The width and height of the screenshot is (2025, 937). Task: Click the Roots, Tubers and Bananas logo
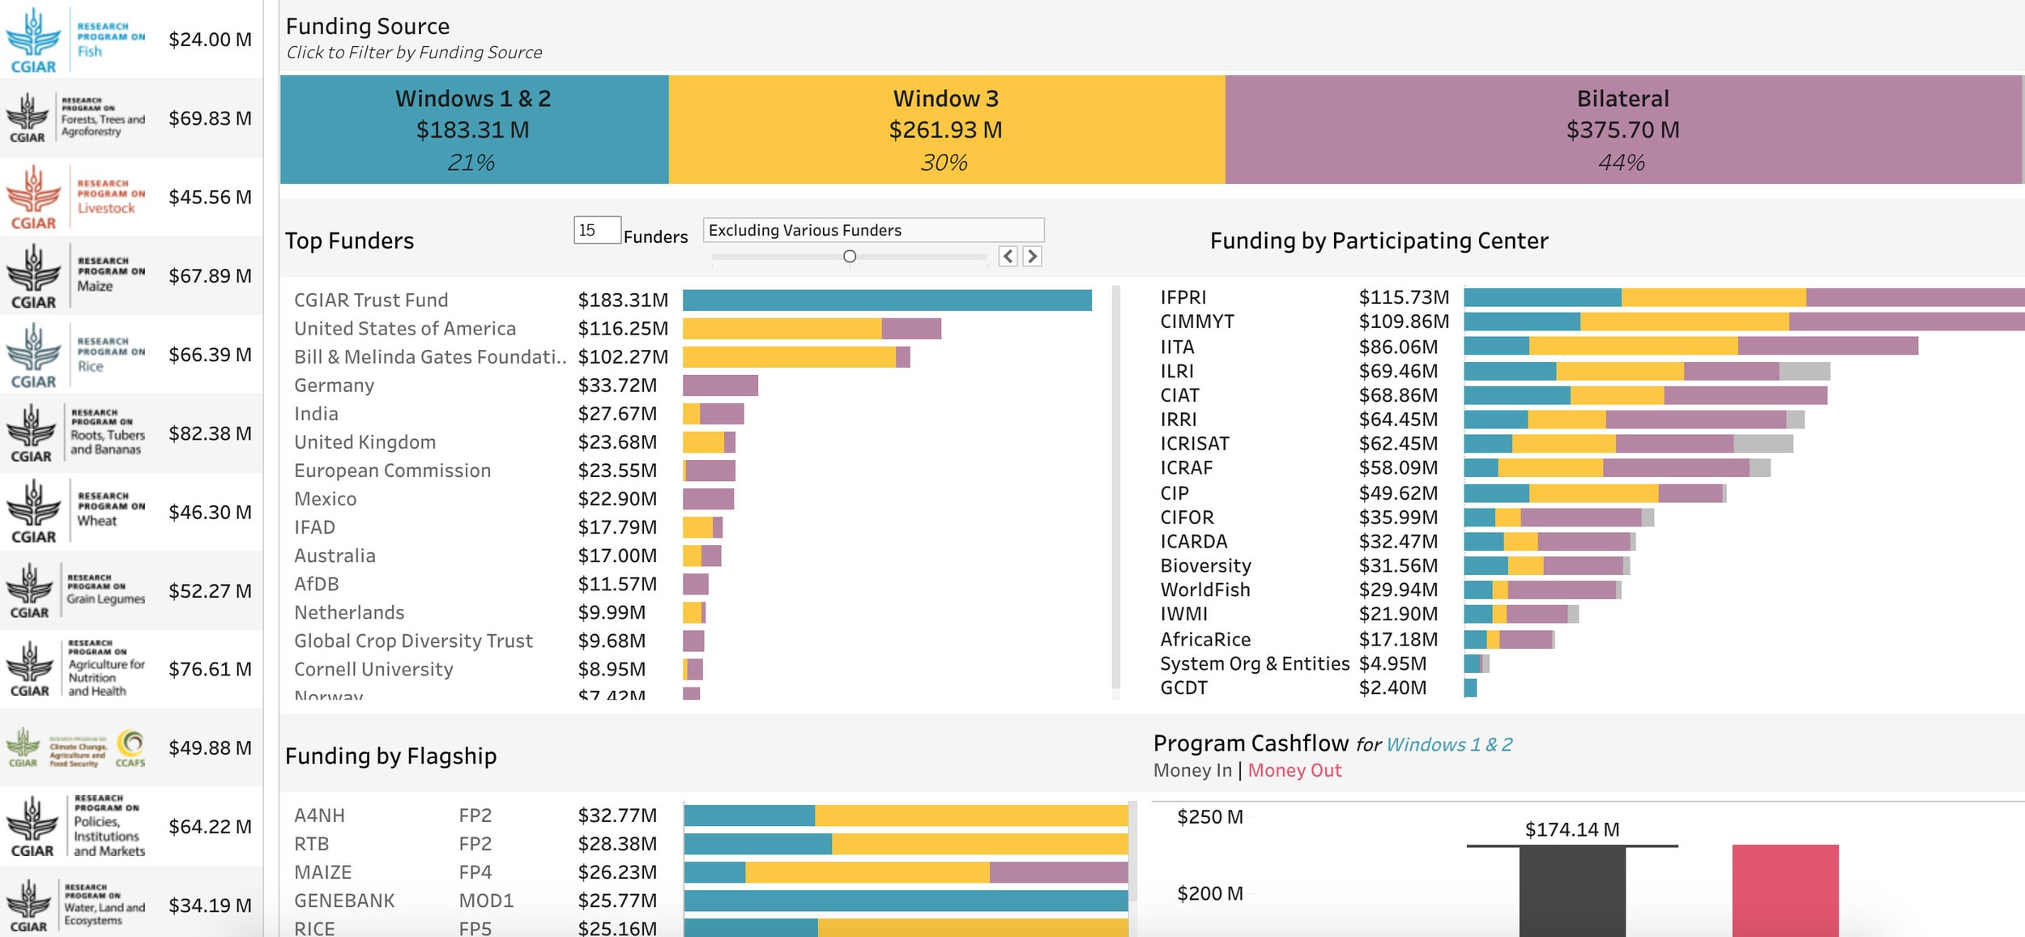pos(75,433)
